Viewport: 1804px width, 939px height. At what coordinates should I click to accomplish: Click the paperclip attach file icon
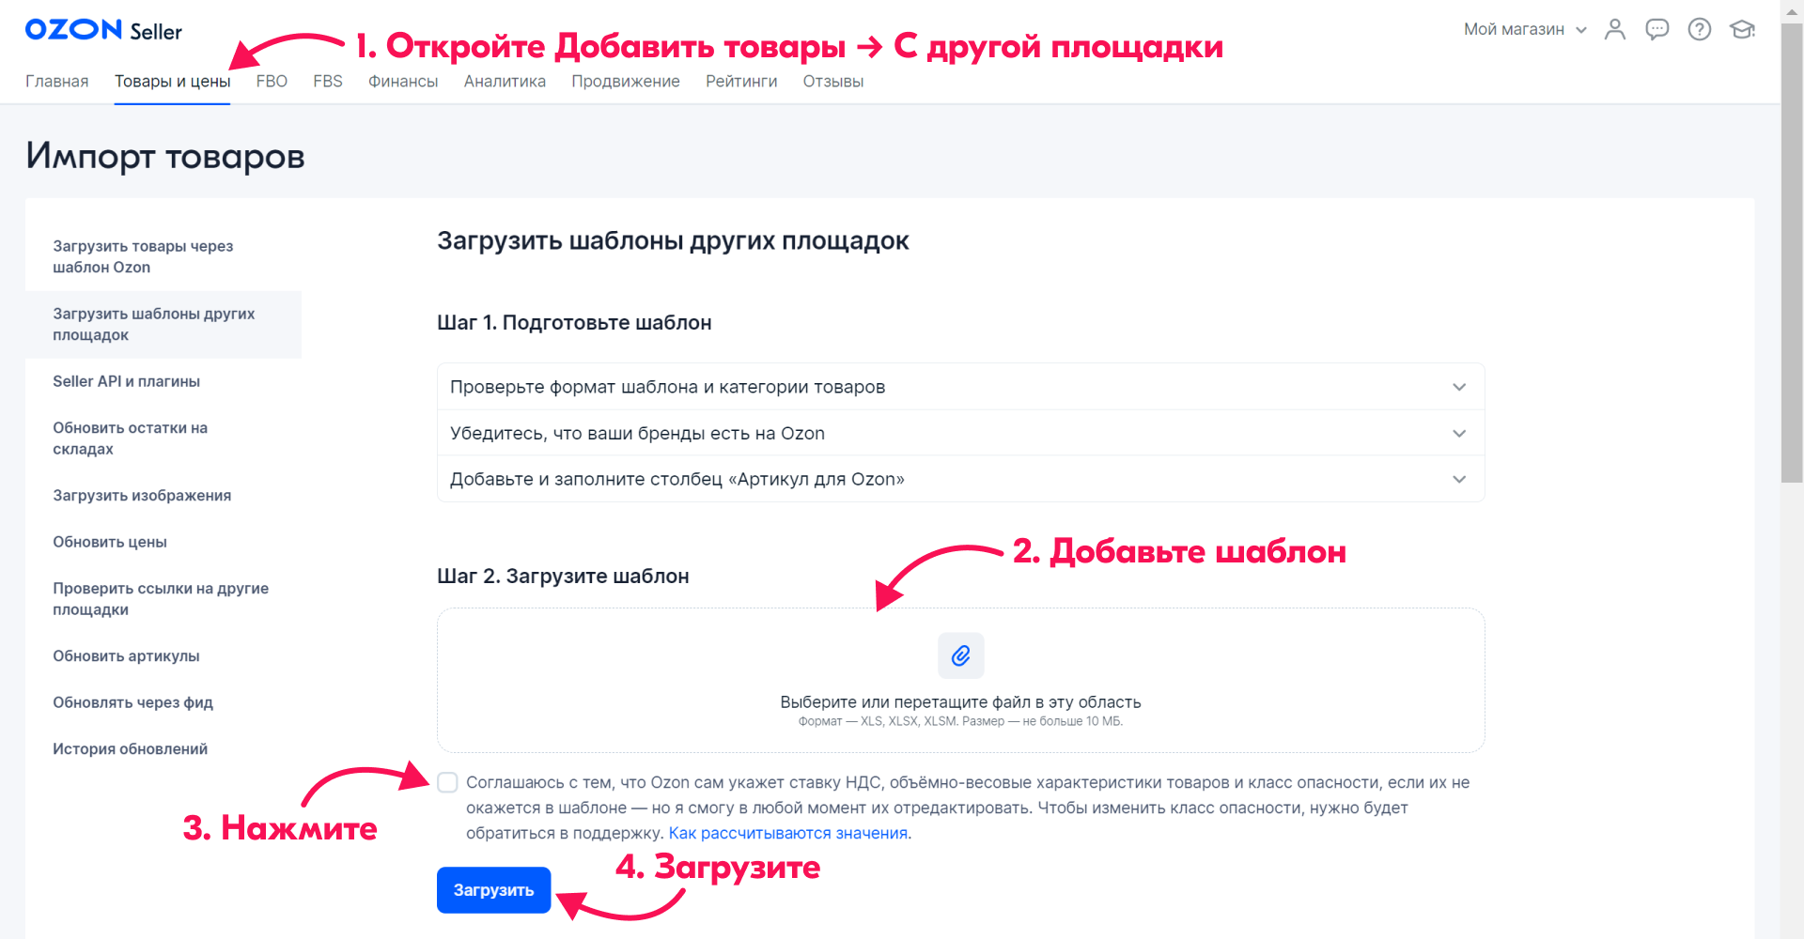(960, 655)
